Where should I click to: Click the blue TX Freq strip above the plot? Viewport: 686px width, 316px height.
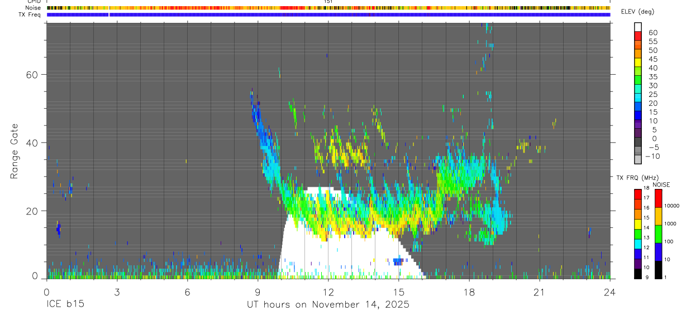tap(328, 14)
